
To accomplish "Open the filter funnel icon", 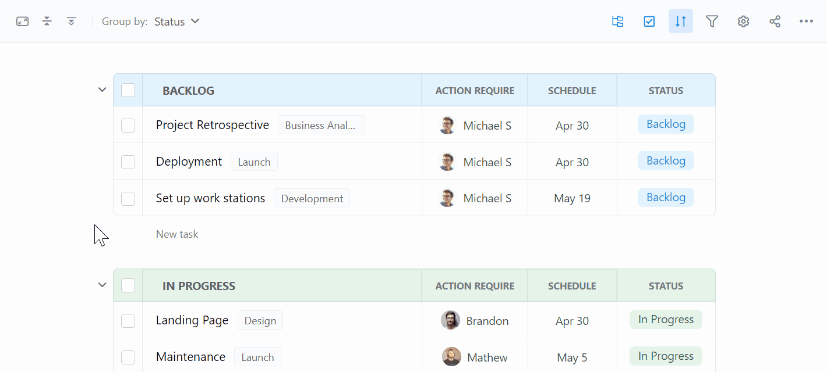I will (712, 22).
